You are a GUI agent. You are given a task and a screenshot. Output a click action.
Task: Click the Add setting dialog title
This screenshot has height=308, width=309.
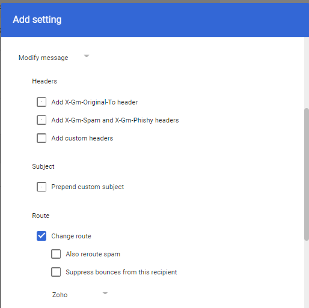click(x=37, y=20)
